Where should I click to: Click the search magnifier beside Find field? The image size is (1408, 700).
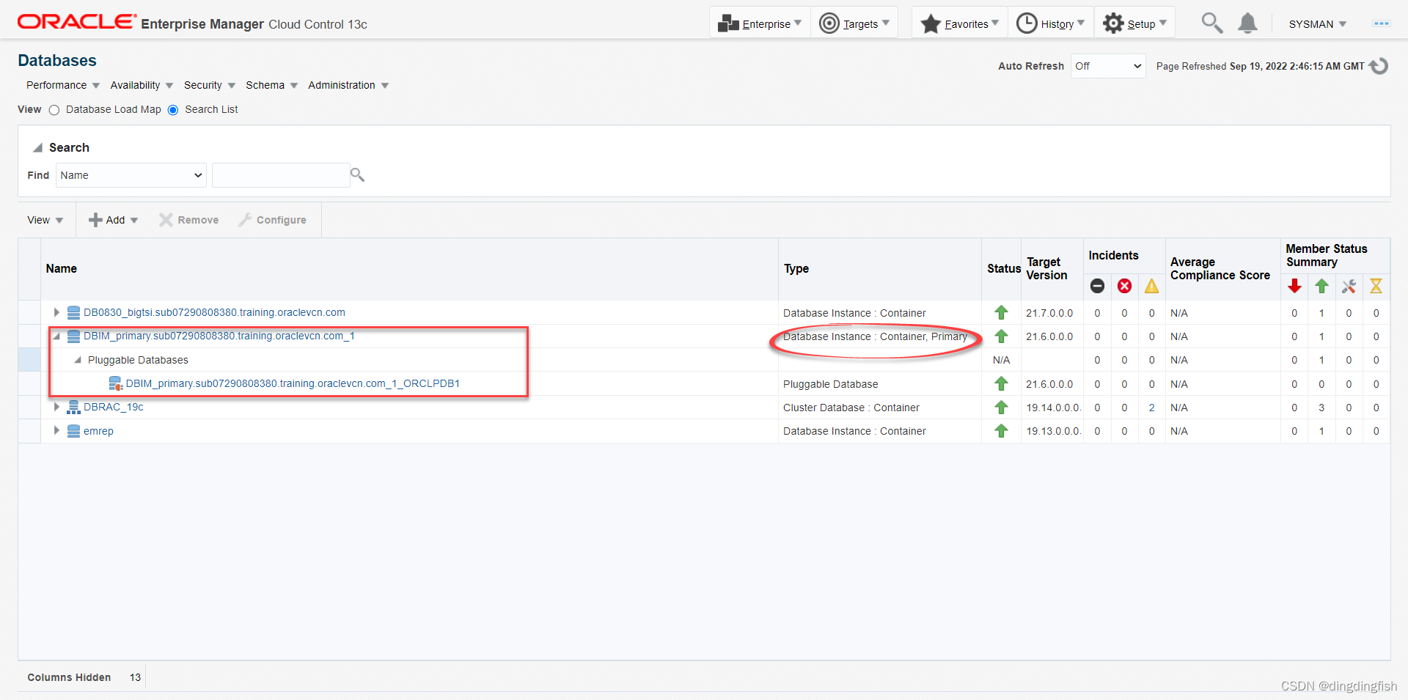click(x=357, y=175)
